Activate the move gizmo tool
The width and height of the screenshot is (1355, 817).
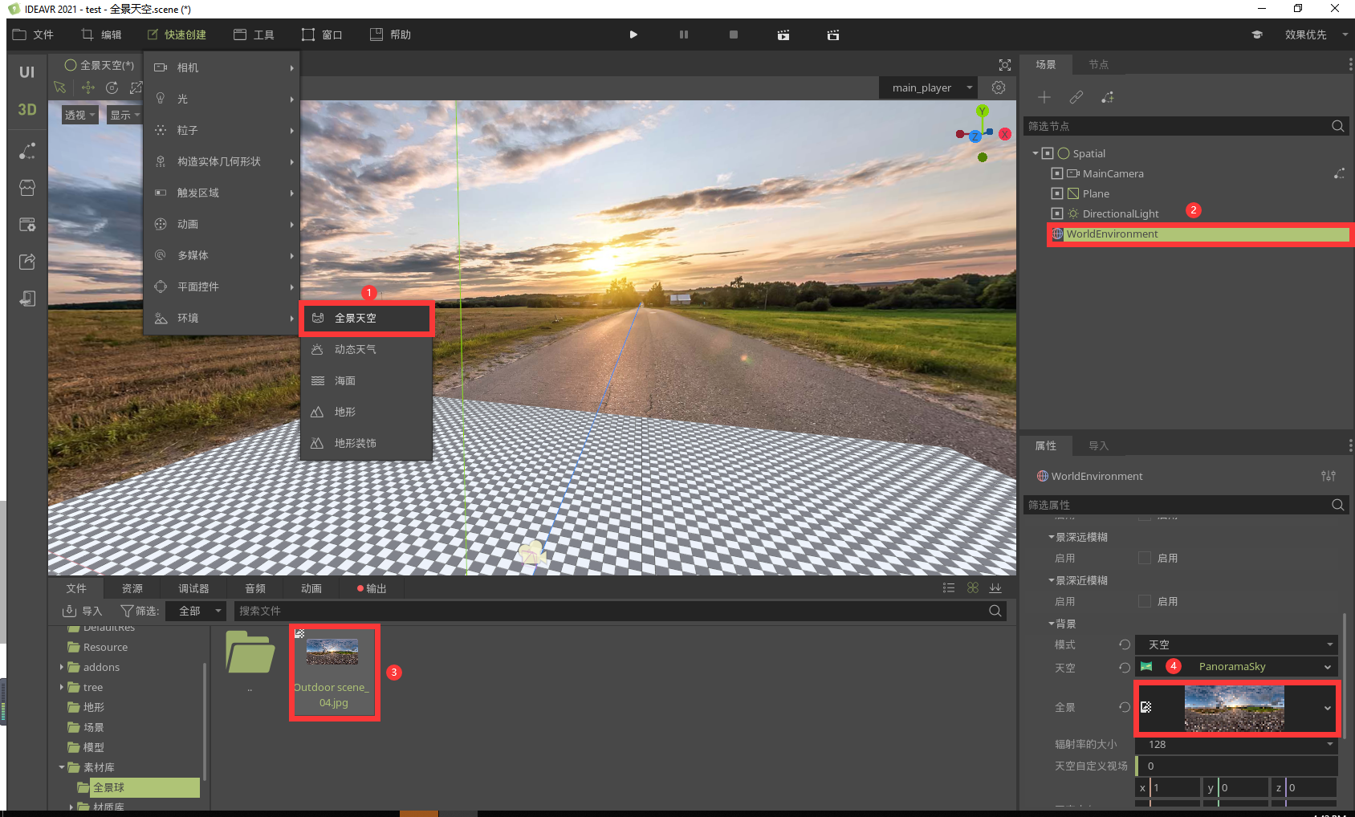coord(87,87)
